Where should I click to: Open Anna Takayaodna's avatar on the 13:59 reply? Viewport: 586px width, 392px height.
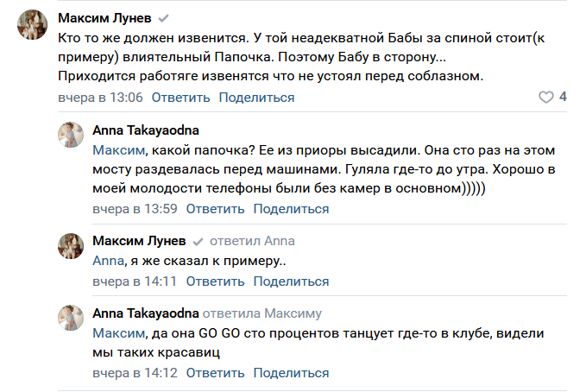click(70, 135)
